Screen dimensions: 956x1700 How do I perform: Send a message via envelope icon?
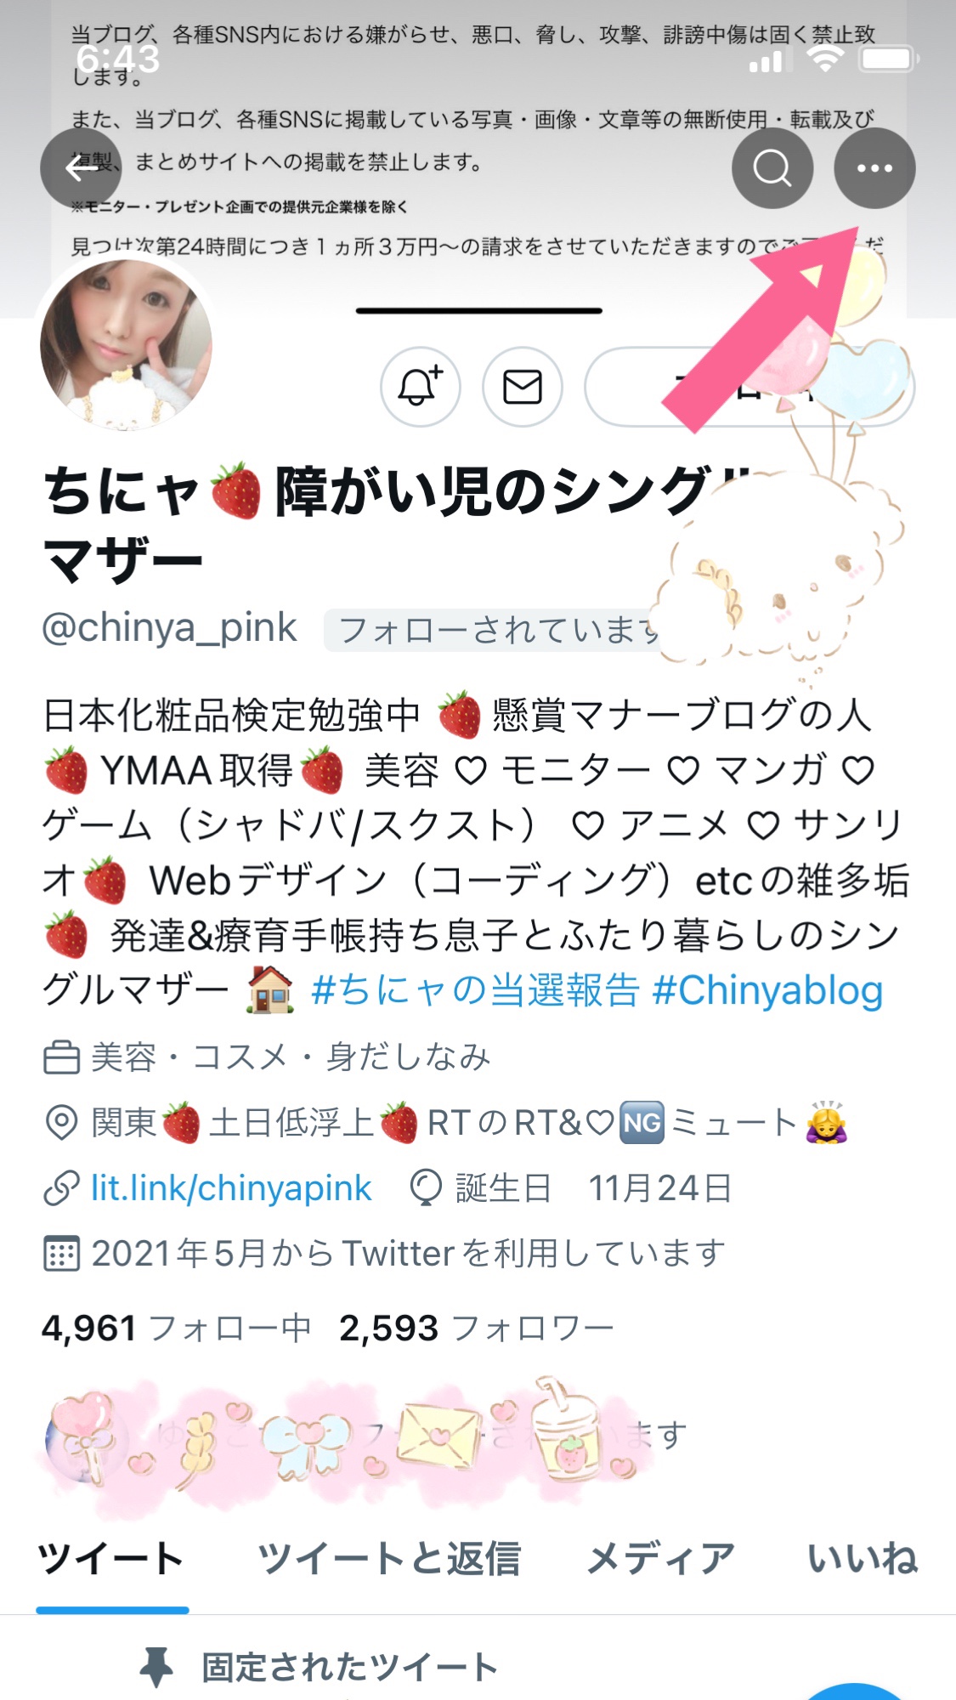[x=522, y=387]
